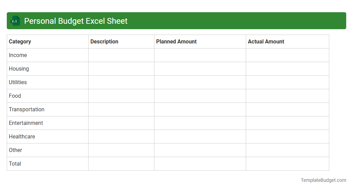The image size is (353, 190).
Task: Click the Housing category cell
Action: tap(48, 69)
